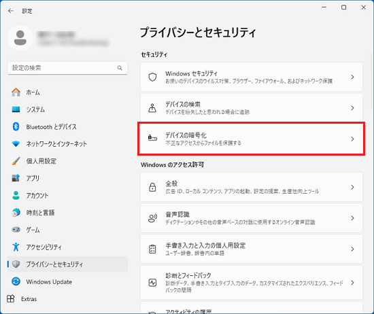Click the ホーム house icon
The image size is (374, 314).
(x=16, y=92)
